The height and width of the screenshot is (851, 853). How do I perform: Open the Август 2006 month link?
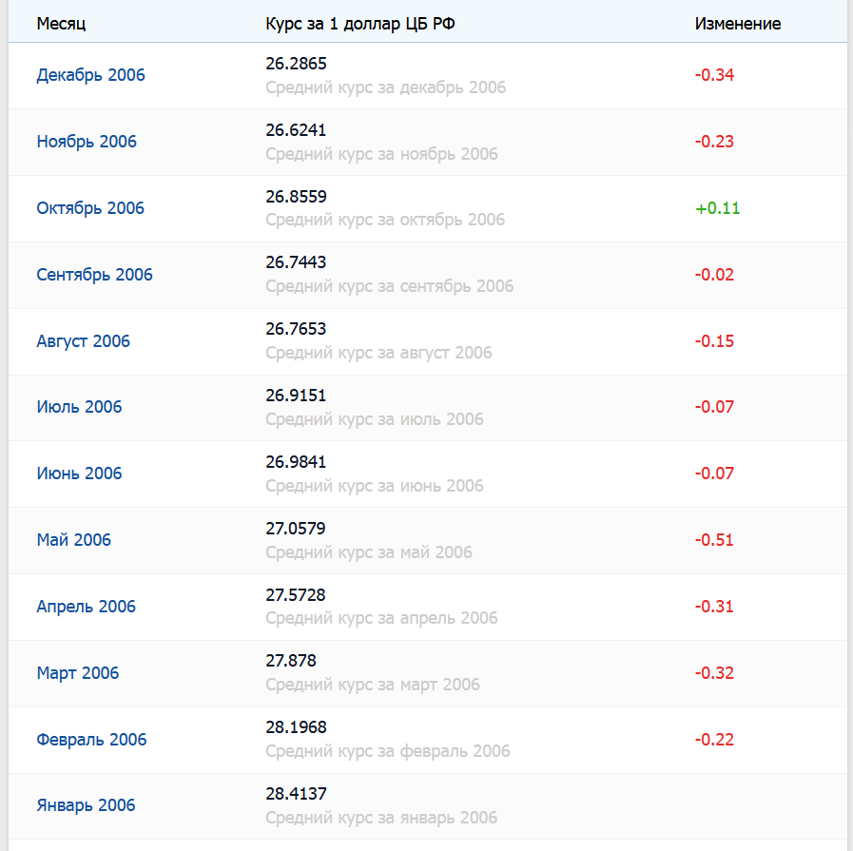pyautogui.click(x=84, y=341)
